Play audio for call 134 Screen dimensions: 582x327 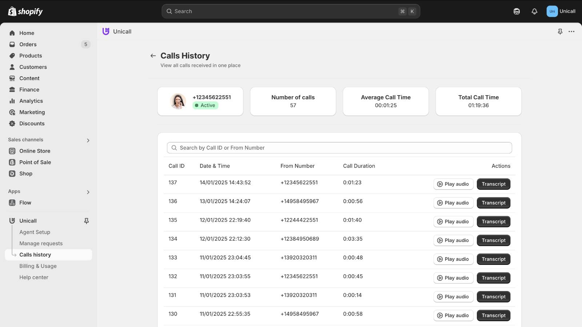(x=453, y=241)
